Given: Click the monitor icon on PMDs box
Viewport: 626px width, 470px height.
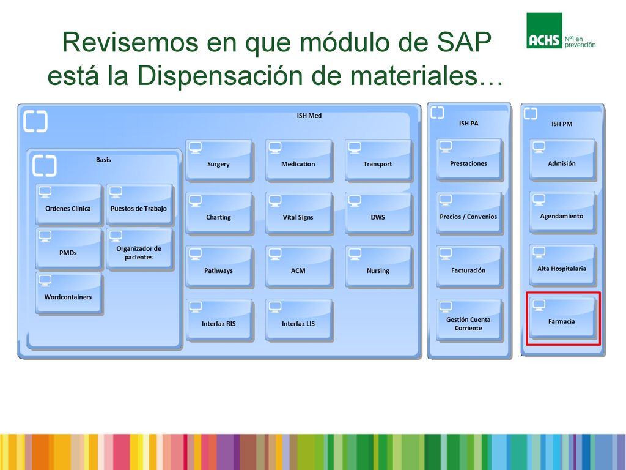Looking at the screenshot, I should [x=45, y=236].
